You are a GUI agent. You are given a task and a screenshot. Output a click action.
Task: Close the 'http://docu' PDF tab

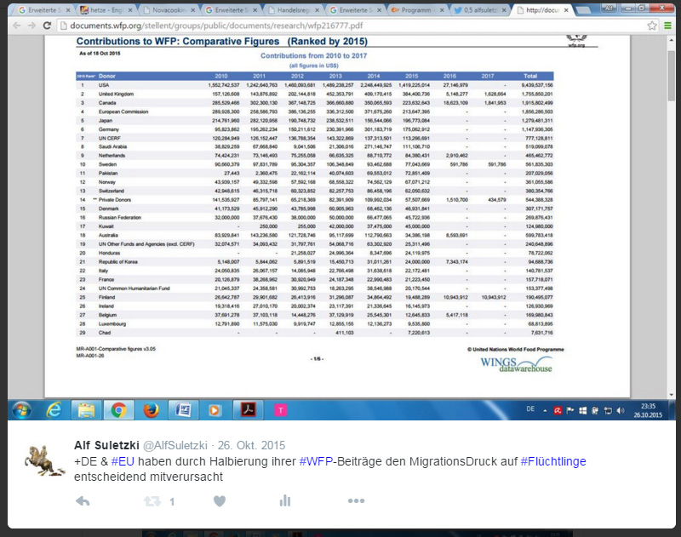pos(566,10)
